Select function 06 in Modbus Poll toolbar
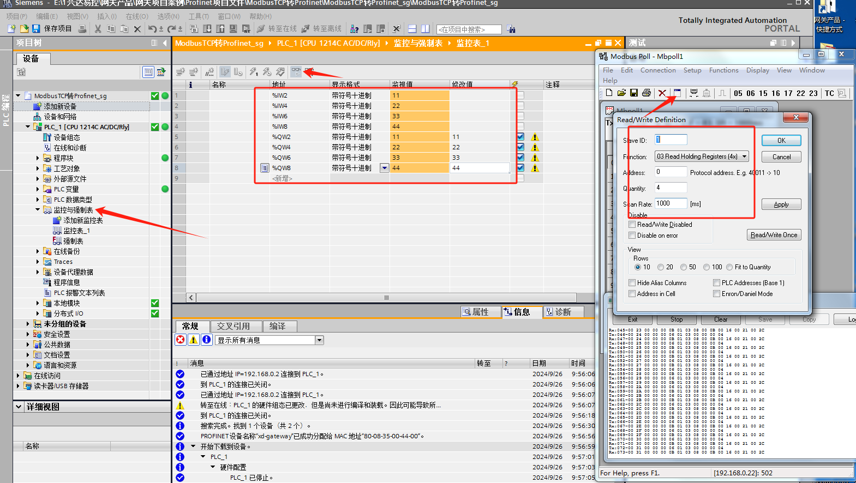 click(751, 93)
